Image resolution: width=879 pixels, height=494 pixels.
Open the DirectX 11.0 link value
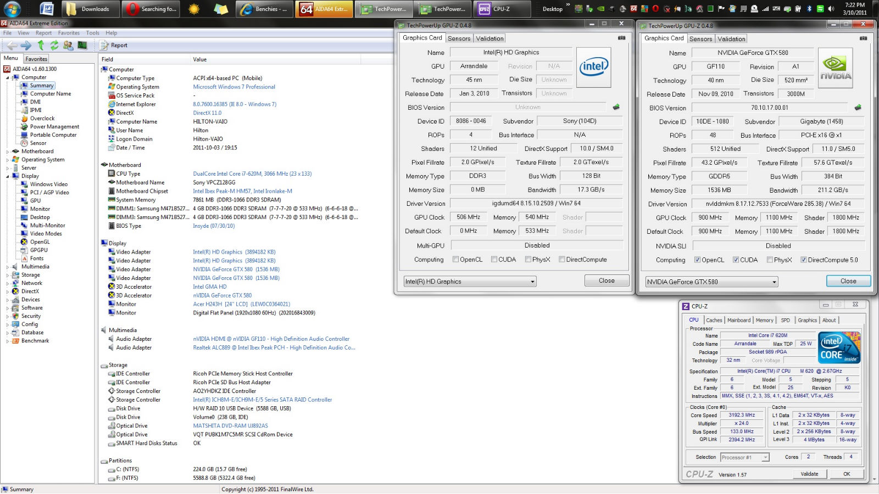coord(207,113)
